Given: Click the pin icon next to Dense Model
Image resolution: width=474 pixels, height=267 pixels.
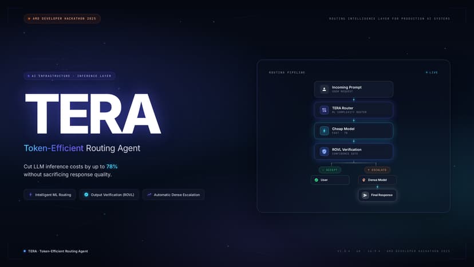Looking at the screenshot, I should click(x=364, y=180).
